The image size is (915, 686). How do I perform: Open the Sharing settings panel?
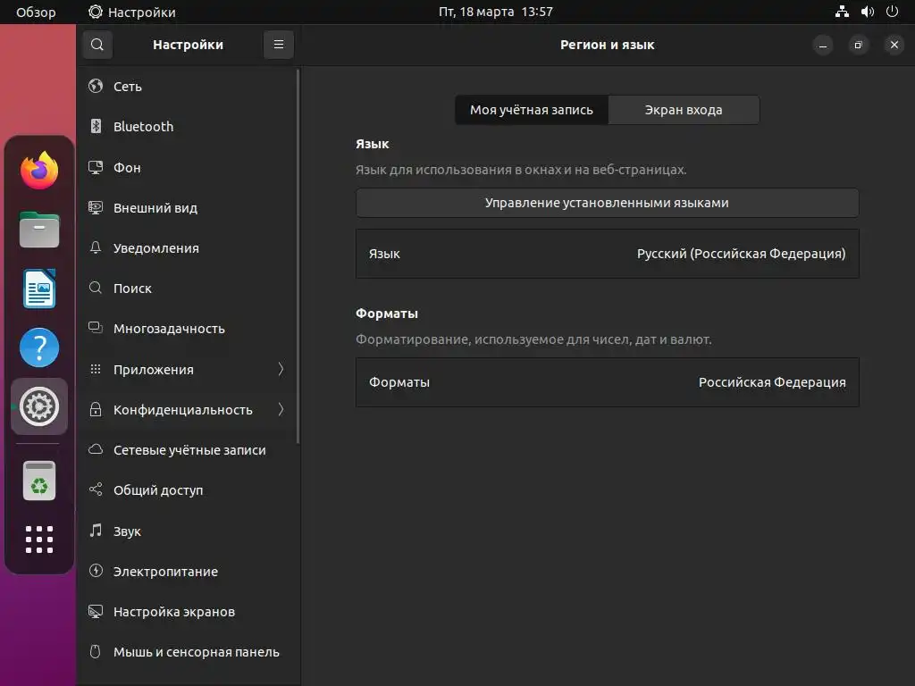point(157,490)
